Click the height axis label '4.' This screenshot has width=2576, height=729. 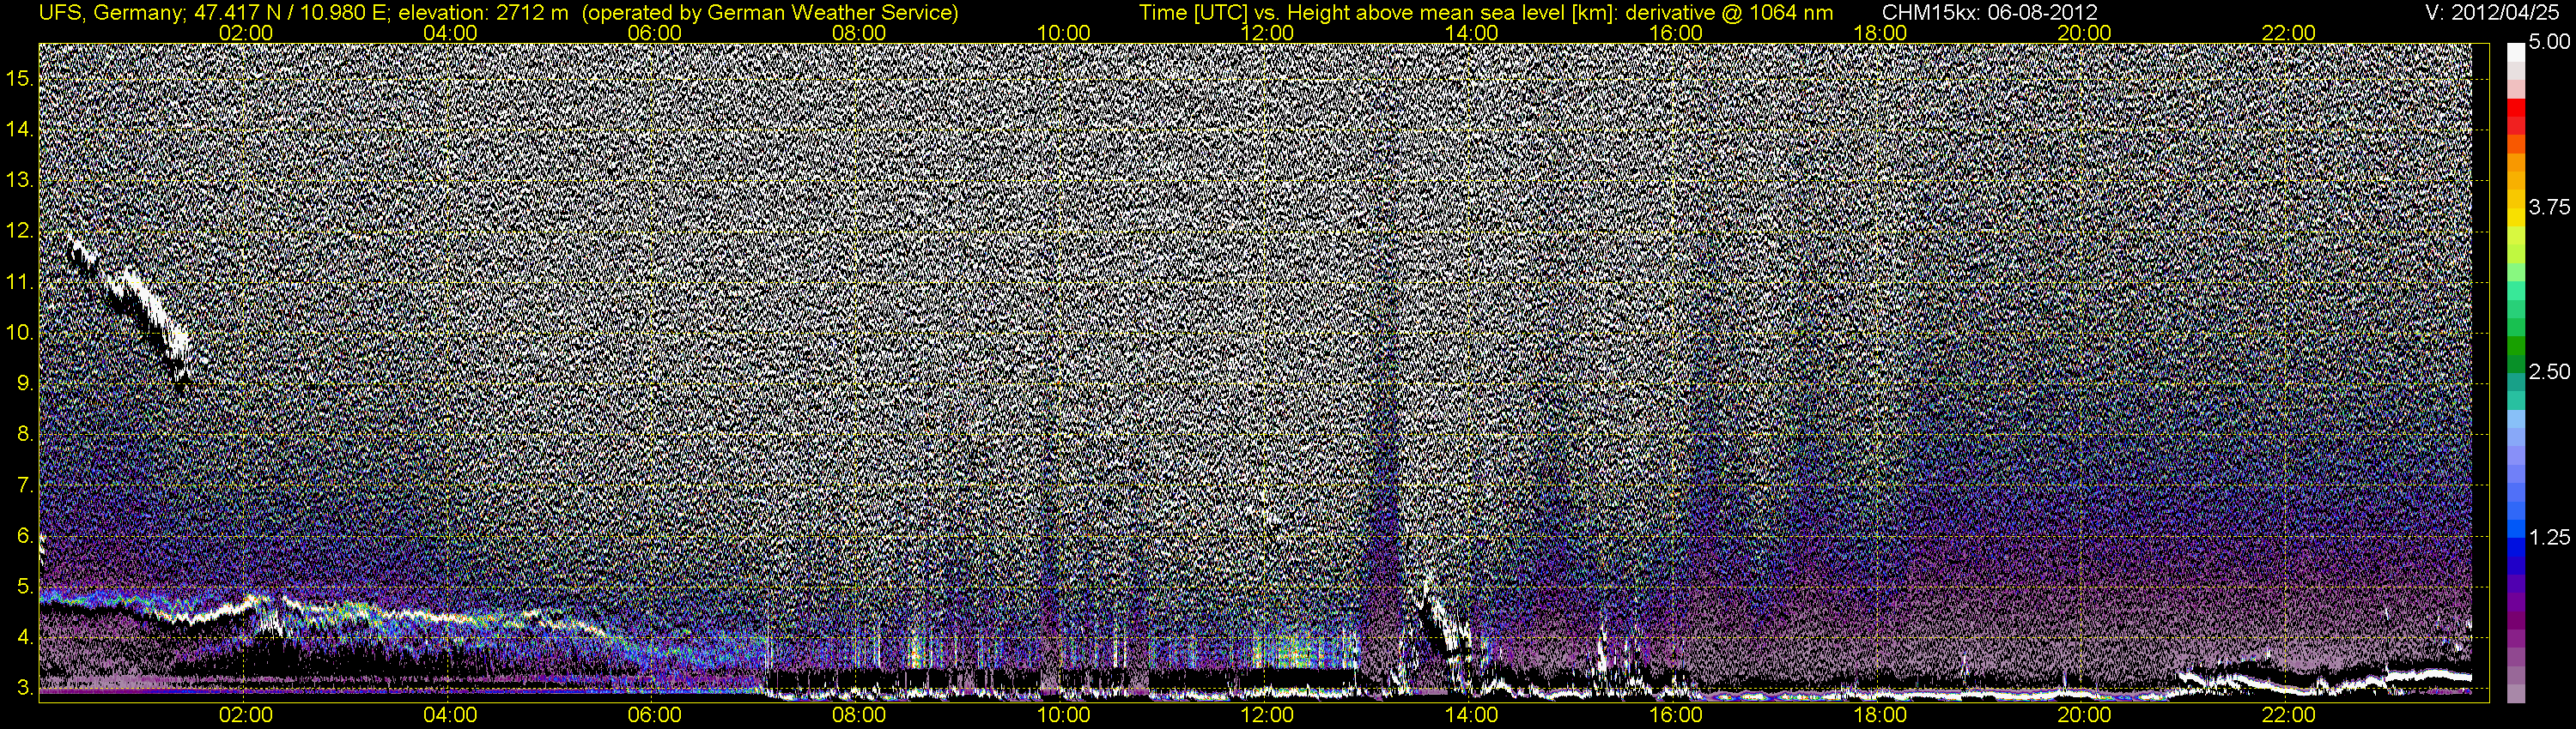pos(25,638)
